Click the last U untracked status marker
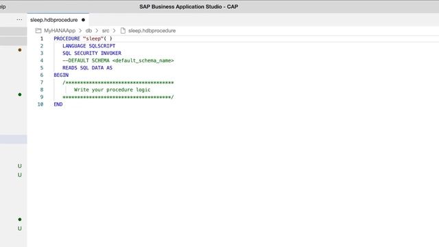439x247 pixels. pyautogui.click(x=20, y=228)
